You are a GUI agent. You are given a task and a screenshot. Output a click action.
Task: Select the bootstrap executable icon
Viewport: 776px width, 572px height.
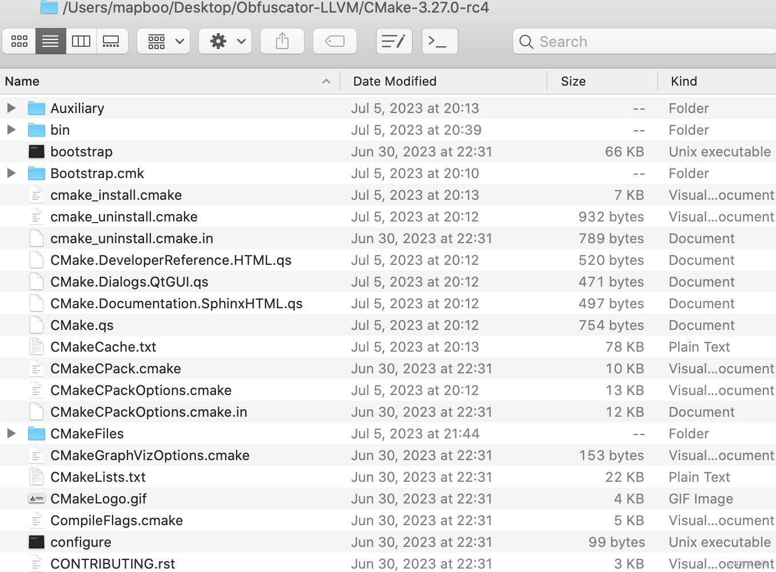(x=37, y=151)
